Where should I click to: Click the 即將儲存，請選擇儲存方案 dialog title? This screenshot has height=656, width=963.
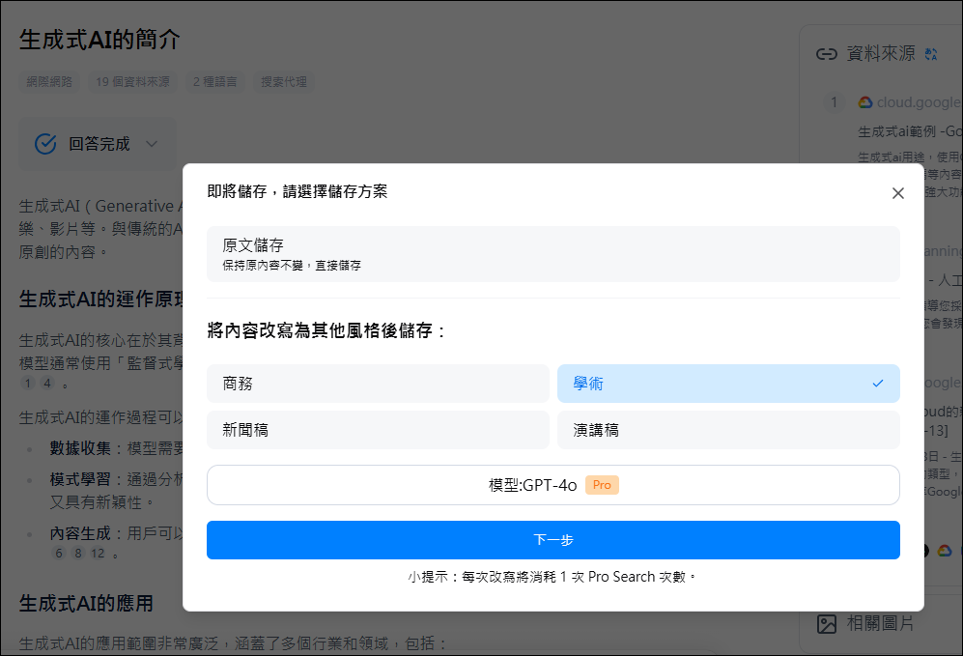pos(297,191)
